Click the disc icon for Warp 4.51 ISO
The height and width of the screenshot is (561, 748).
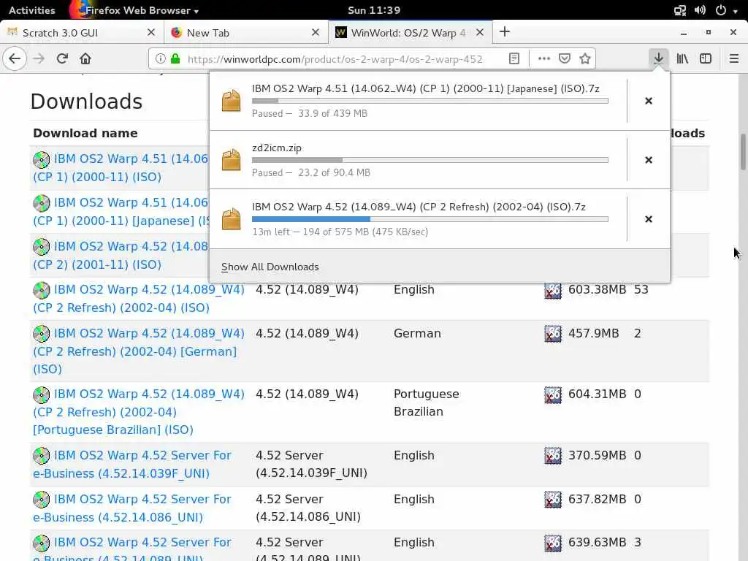[x=42, y=159]
